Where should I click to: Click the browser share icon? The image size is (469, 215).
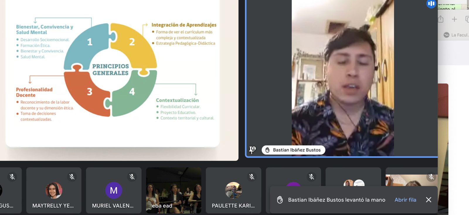(441, 19)
